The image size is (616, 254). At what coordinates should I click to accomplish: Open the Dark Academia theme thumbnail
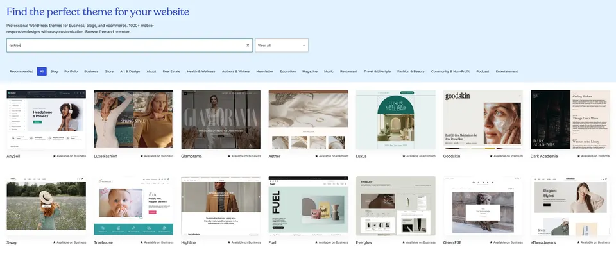[570, 119]
